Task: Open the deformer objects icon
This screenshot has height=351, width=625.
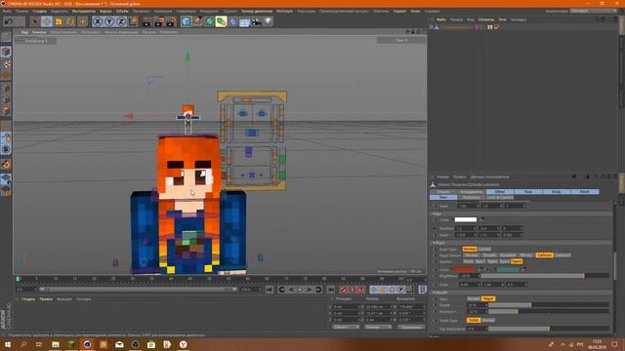Action: pos(232,21)
